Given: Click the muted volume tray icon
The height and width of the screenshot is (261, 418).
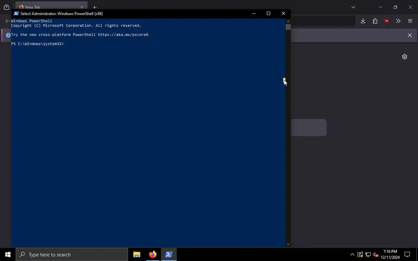Looking at the screenshot, I should tap(376, 254).
